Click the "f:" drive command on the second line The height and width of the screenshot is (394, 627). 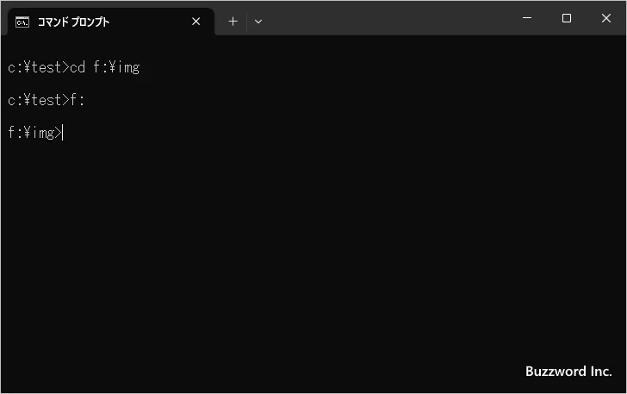click(x=77, y=100)
